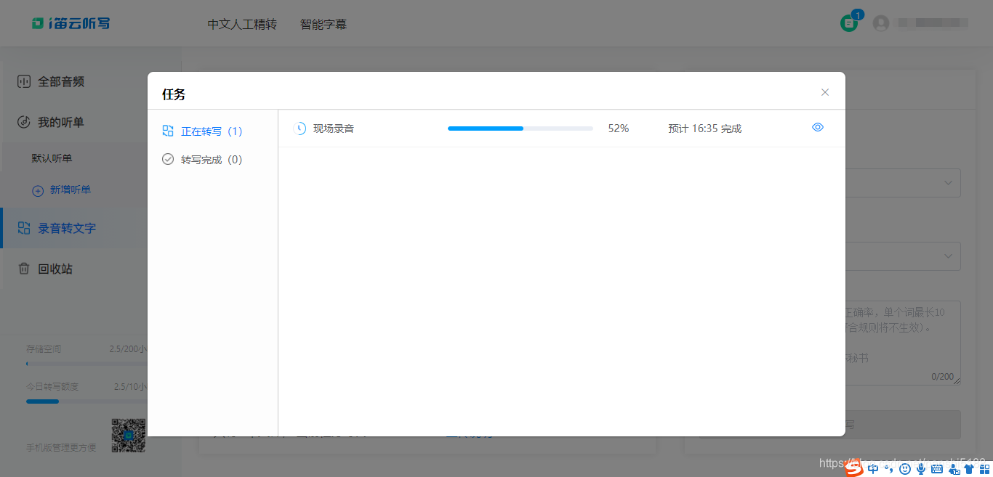993x477 pixels.
Task: Expand the second dropdown on the right
Action: pos(947,256)
